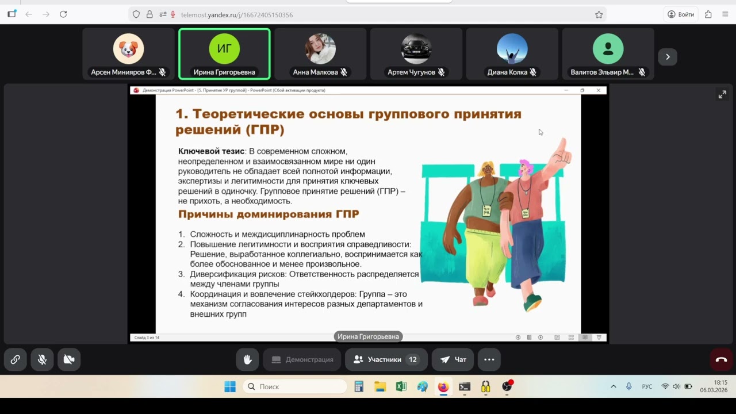Image resolution: width=736 pixels, height=414 pixels.
Task: Go to previous slide in PowerPoint status bar
Action: 518,338
